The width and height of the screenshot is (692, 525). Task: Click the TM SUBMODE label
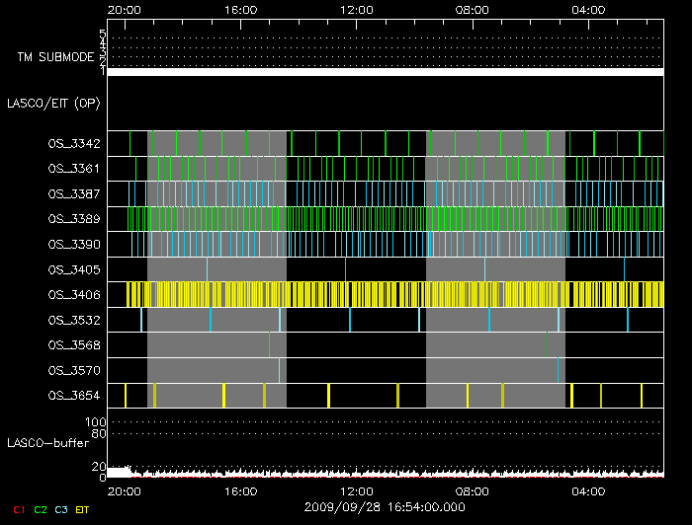click(x=55, y=57)
